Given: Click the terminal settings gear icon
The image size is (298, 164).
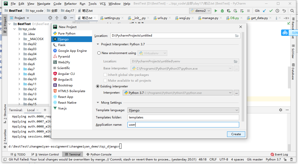Looking at the screenshot, I should tap(281, 110).
